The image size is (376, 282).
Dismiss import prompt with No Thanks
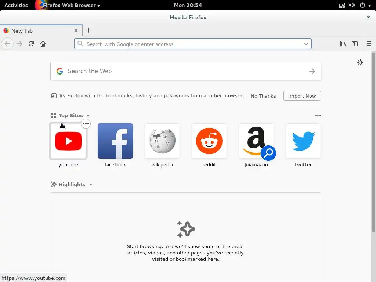coord(263,96)
